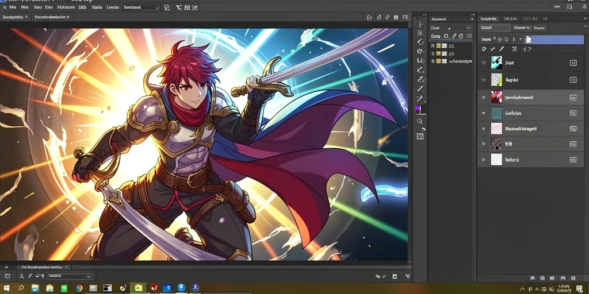
Task: Click the link icon on the white checkered layer row
Action: click(x=573, y=160)
